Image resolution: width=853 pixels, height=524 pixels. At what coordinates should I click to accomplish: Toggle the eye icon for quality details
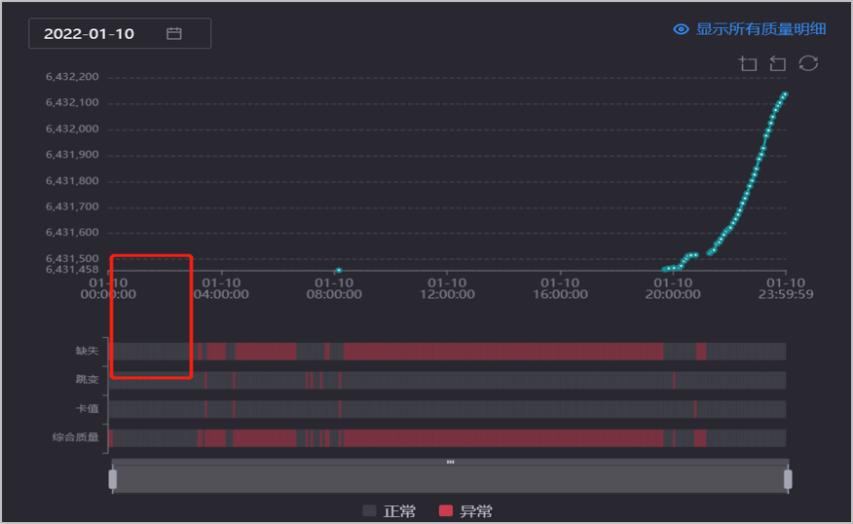point(682,29)
